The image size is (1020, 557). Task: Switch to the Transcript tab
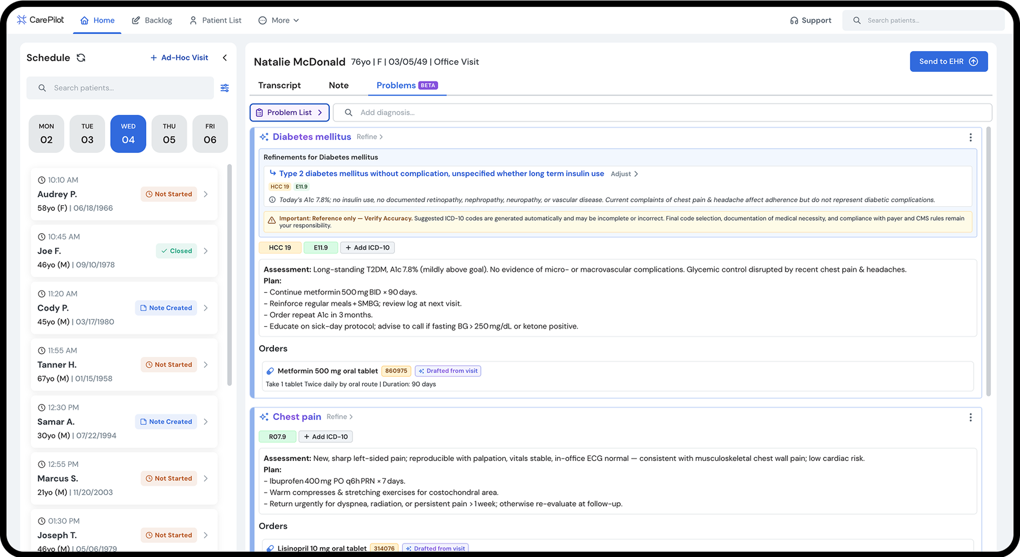(x=279, y=85)
